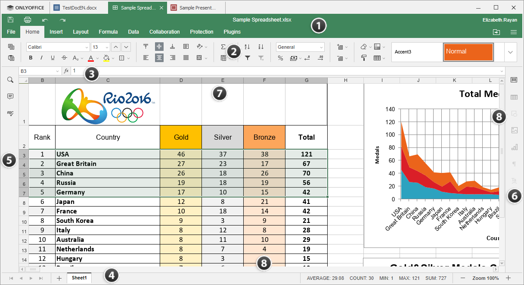Open the Search tool in left sidebar

9,80
